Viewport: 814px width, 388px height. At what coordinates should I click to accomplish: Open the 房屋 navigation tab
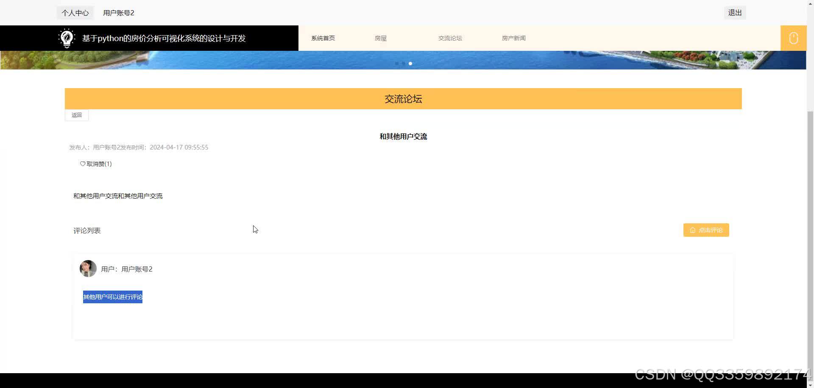381,38
